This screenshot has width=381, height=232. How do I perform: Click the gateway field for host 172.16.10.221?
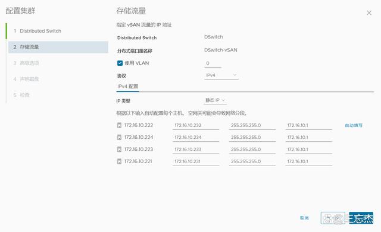pyautogui.click(x=308, y=161)
